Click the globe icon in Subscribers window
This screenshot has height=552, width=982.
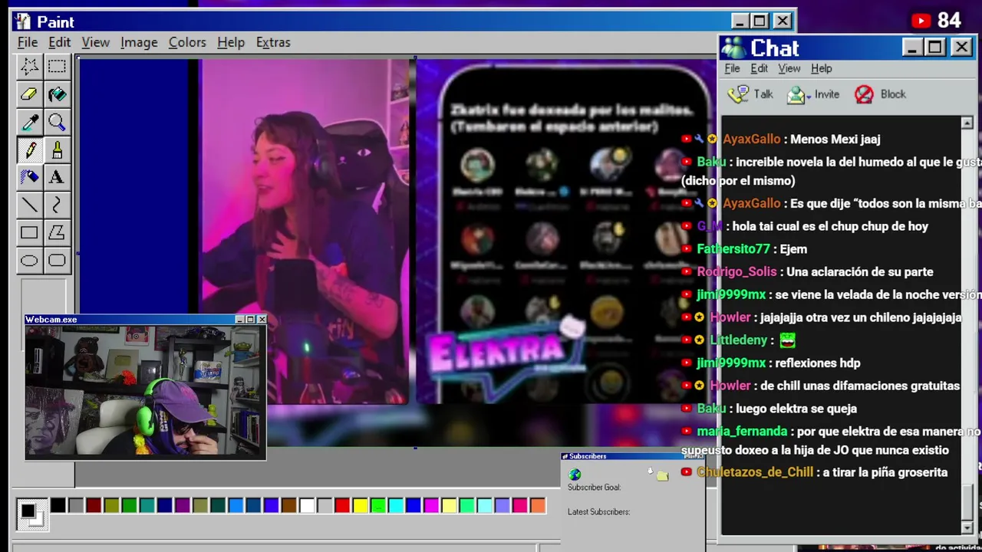tap(575, 475)
